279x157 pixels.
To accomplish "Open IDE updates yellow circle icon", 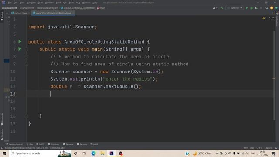I will coord(272,8).
